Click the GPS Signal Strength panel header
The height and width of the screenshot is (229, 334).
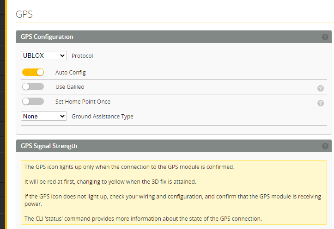(x=49, y=146)
